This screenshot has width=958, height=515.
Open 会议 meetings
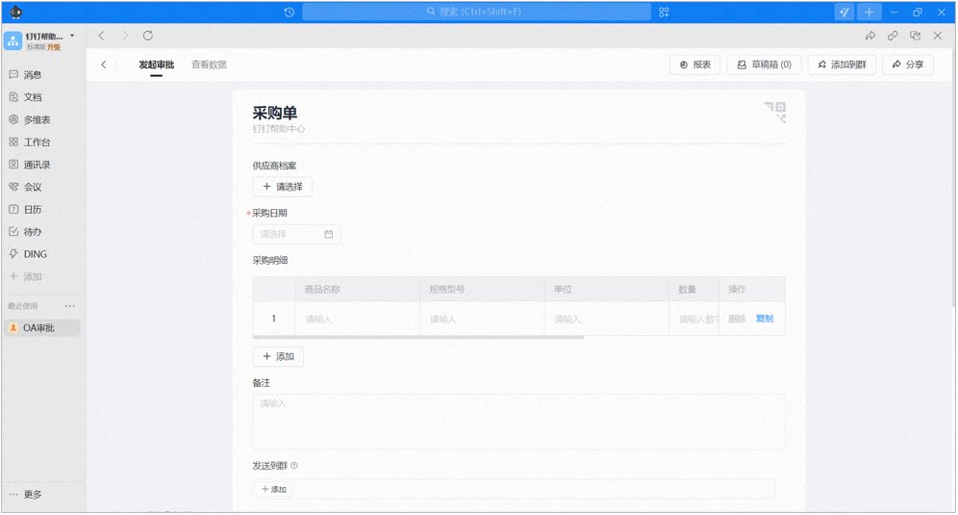click(26, 187)
